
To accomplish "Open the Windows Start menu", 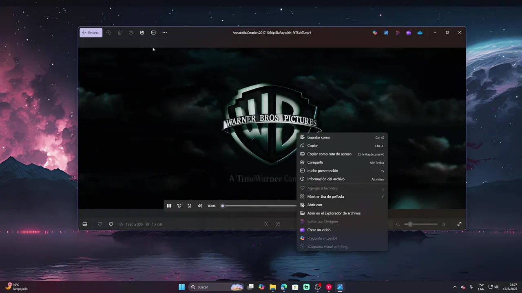I will tap(181, 287).
